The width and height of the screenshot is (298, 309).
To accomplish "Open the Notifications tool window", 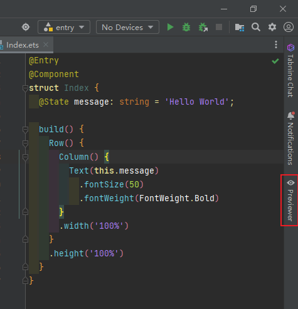I will 290,139.
